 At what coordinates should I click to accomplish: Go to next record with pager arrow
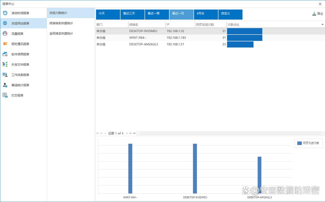[x=127, y=133]
